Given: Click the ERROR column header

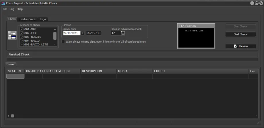Looking at the screenshot, I should coord(159,71).
